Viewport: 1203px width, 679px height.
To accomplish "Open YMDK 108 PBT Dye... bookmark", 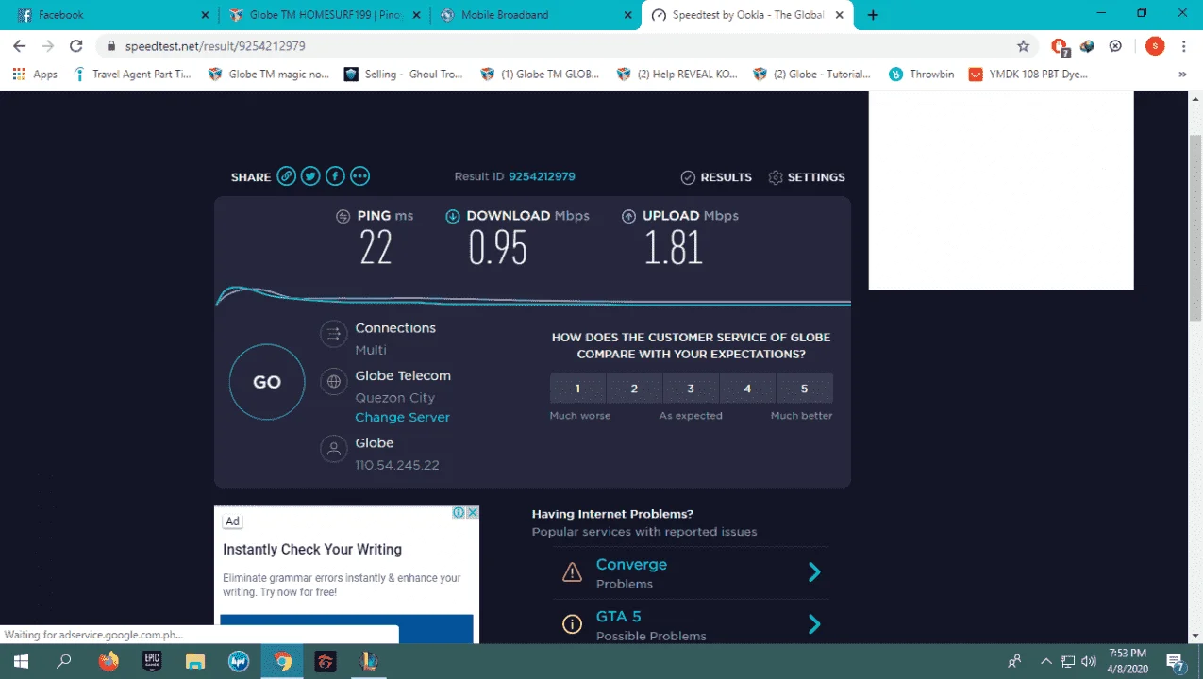I will tap(1028, 74).
